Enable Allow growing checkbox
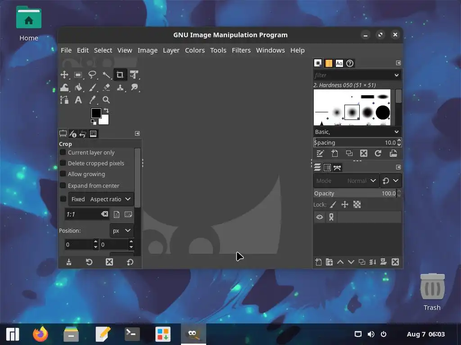The width and height of the screenshot is (461, 345). [63, 174]
